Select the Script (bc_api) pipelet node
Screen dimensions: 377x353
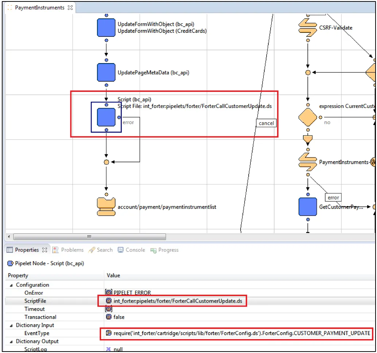(106, 117)
